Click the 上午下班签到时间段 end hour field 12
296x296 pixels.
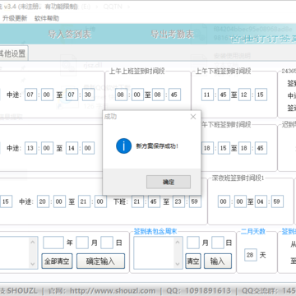coord(244,95)
